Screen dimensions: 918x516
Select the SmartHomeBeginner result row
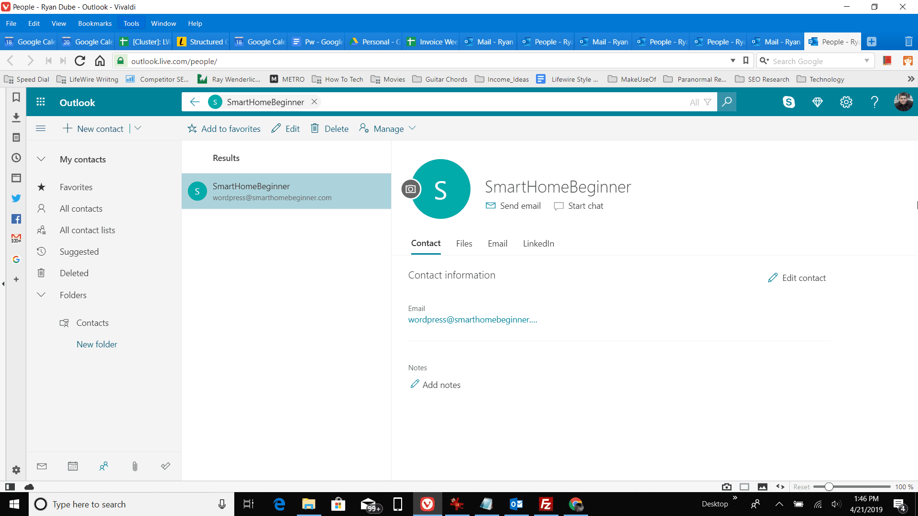pos(286,191)
